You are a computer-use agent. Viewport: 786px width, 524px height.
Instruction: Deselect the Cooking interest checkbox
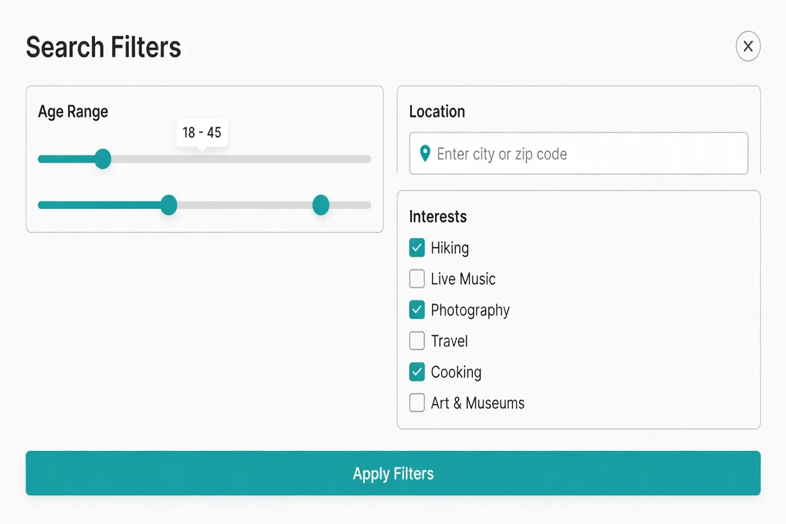coord(417,372)
